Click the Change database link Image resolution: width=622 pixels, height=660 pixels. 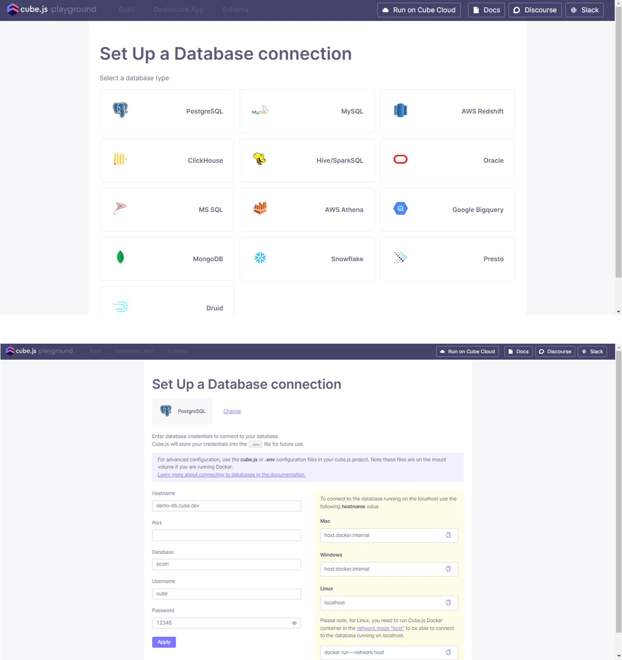[232, 411]
